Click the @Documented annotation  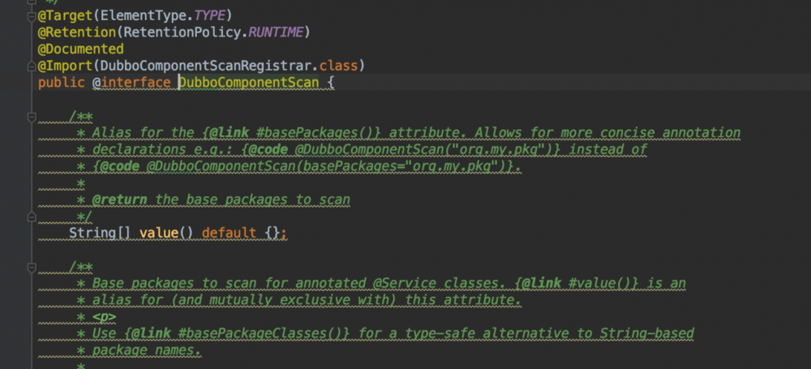click(80, 49)
